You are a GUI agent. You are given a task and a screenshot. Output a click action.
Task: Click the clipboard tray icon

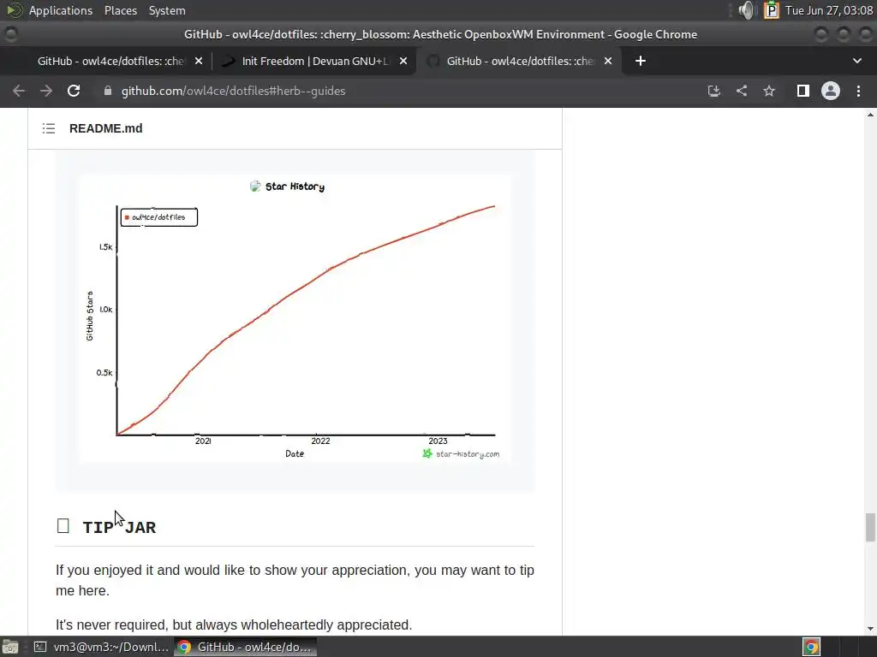pos(772,10)
